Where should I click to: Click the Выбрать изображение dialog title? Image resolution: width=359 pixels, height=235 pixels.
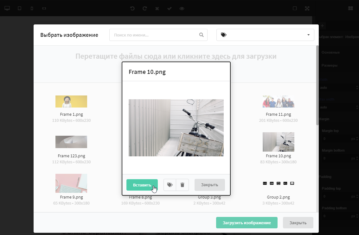[69, 35]
